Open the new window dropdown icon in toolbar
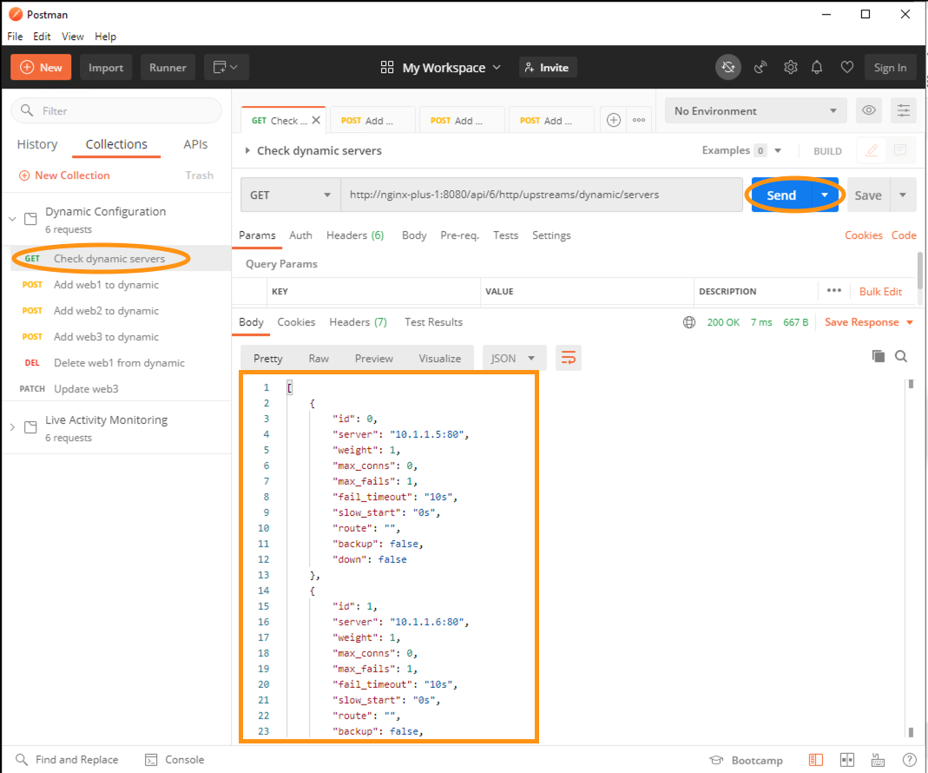The image size is (928, 773). (x=226, y=68)
